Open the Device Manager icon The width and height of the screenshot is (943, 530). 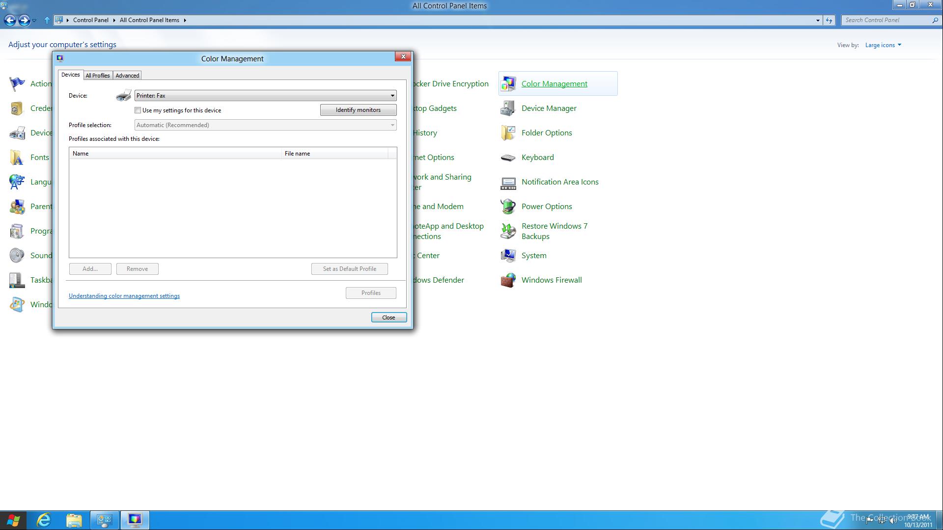[x=508, y=108]
